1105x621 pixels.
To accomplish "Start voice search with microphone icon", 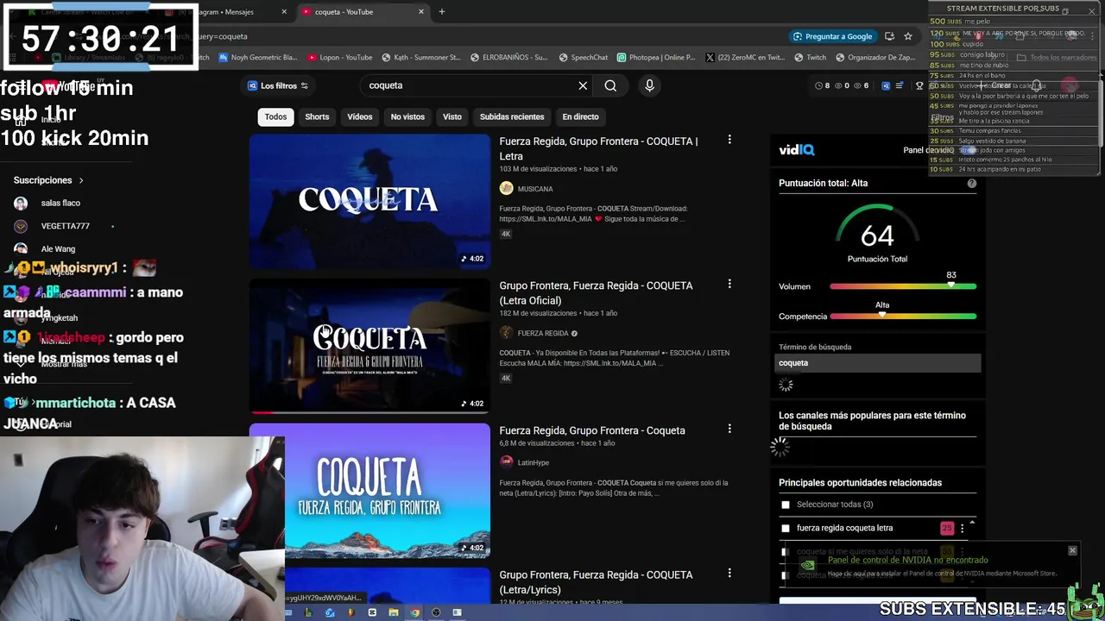I will coord(649,85).
